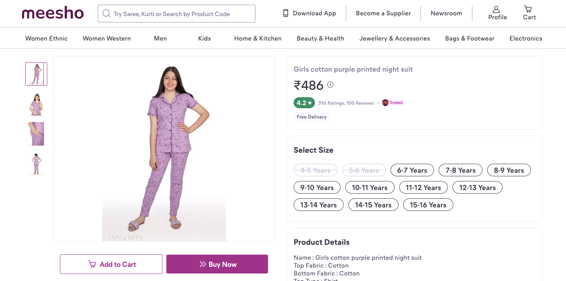The height and width of the screenshot is (281, 566).
Task: Open the Kids category
Action: coord(205,39)
